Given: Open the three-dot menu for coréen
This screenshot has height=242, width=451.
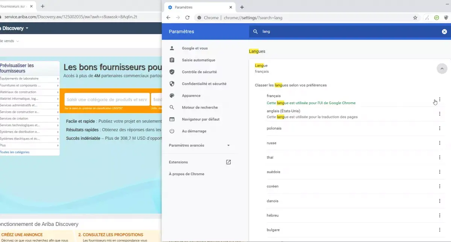Looking at the screenshot, I should (x=440, y=187).
